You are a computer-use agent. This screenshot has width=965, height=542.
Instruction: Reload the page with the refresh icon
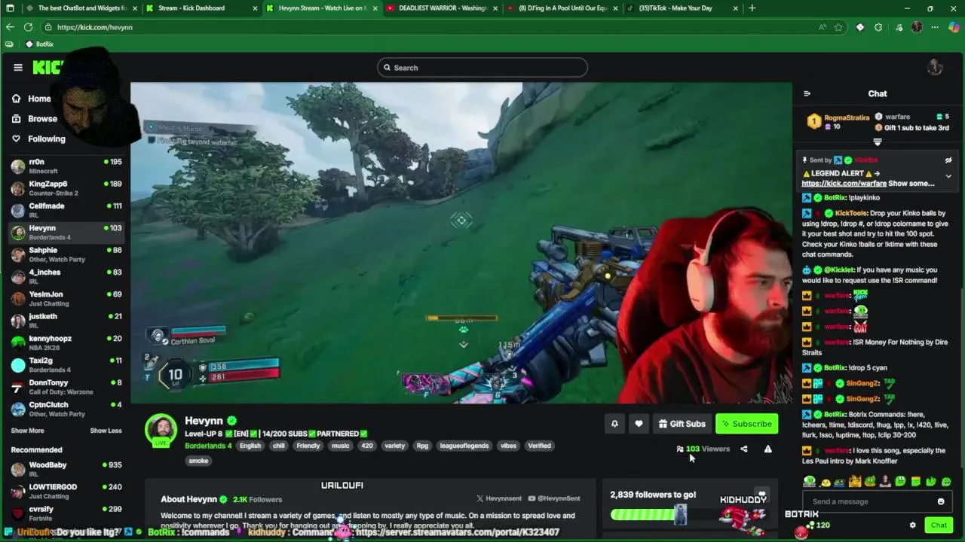pyautogui.click(x=28, y=27)
